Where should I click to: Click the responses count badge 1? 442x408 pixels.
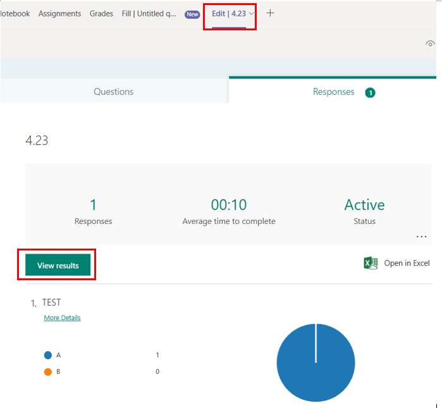(x=370, y=92)
